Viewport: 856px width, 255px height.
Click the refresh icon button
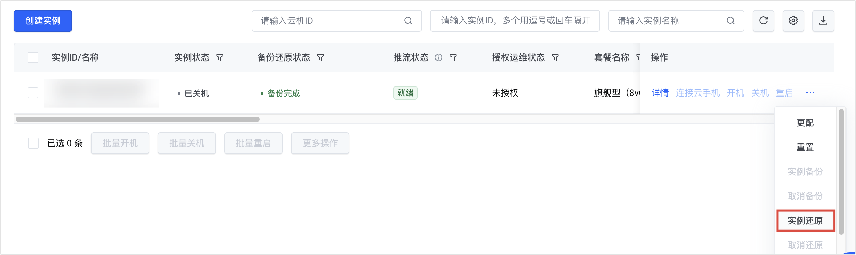pyautogui.click(x=763, y=21)
